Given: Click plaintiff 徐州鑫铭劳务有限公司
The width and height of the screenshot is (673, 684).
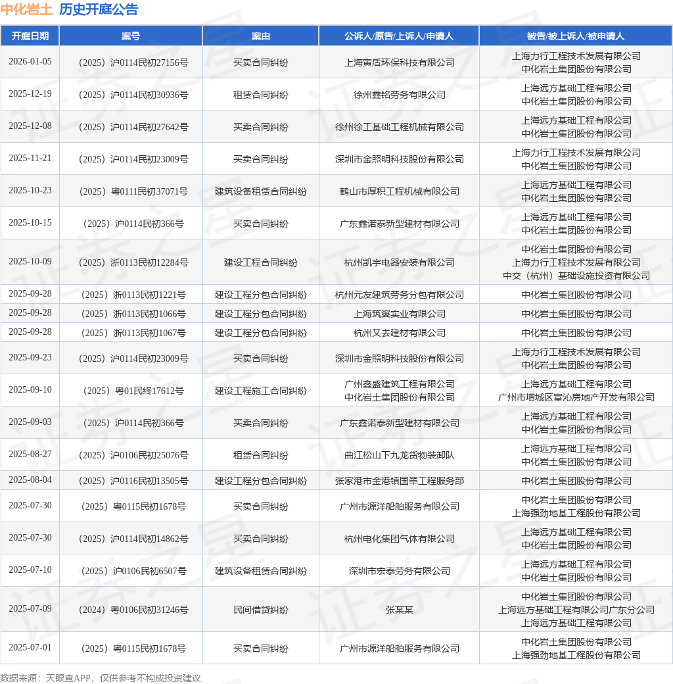Looking at the screenshot, I should tap(400, 95).
